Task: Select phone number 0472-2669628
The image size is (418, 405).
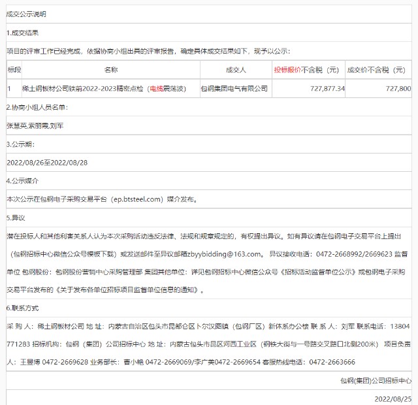Action: click(x=65, y=362)
